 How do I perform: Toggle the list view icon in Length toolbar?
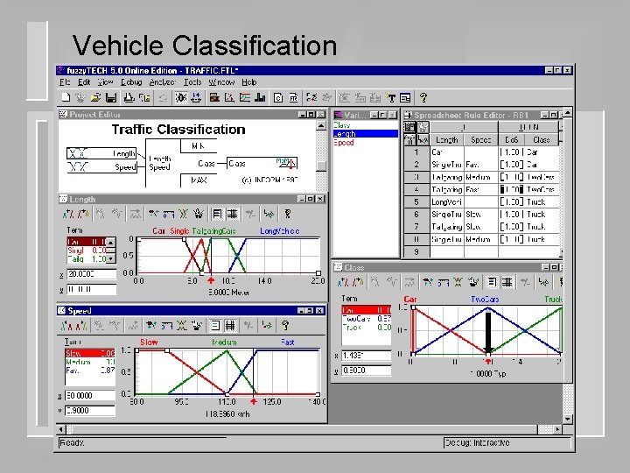(x=217, y=214)
